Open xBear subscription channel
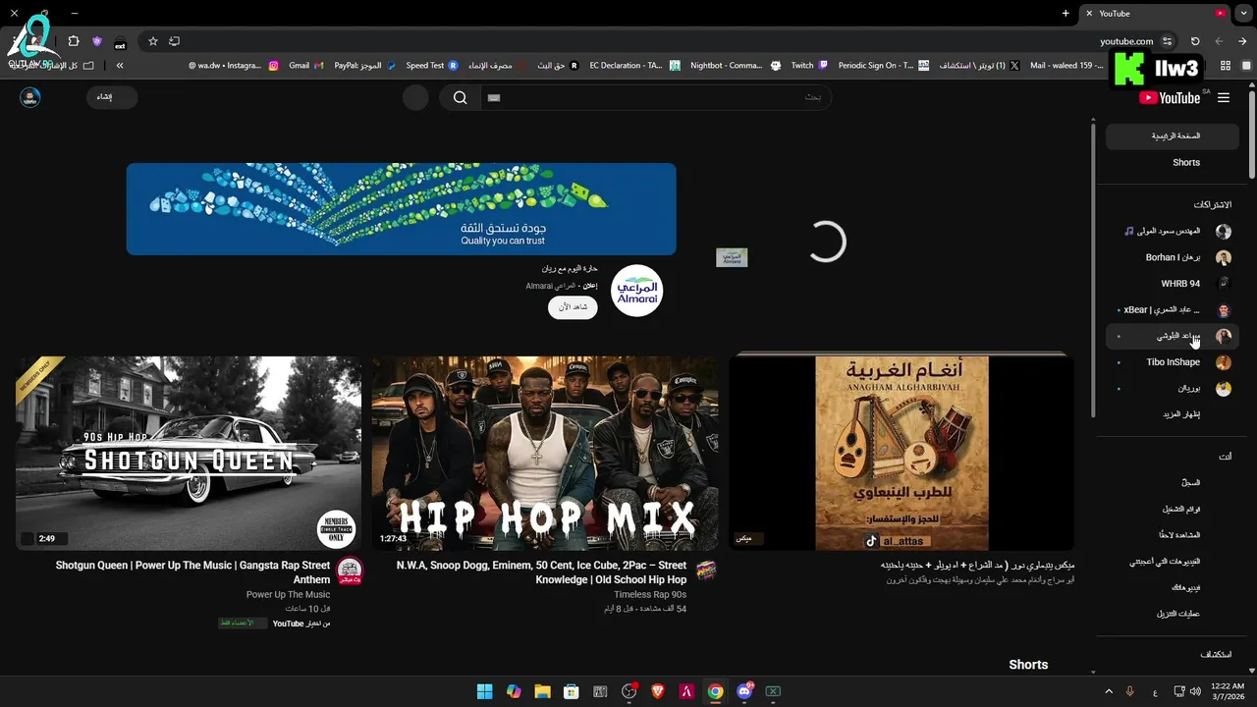 pos(1173,310)
